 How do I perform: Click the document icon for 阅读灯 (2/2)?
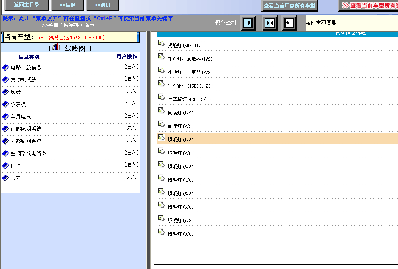pyautogui.click(x=162, y=124)
